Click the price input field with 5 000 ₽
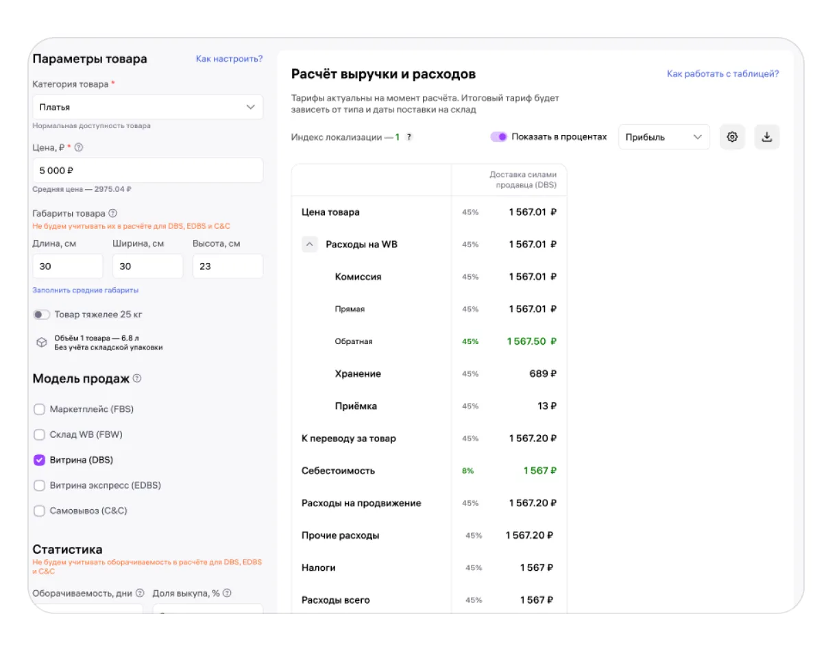Image resolution: width=839 pixels, height=651 pixels. point(147,171)
